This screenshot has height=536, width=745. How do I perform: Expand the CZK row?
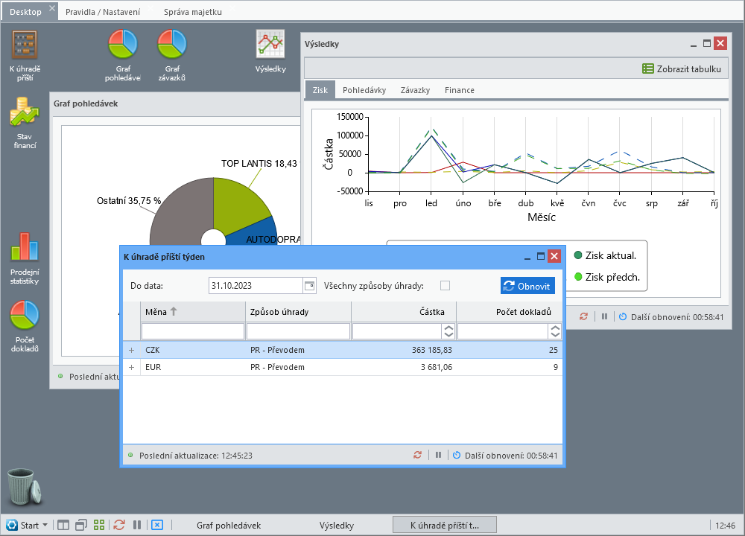coord(132,350)
